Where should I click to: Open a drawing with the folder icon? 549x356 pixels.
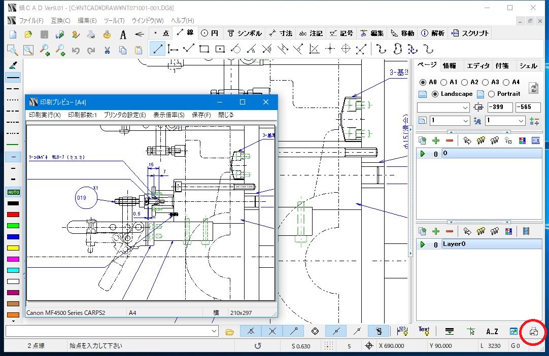pos(28,34)
